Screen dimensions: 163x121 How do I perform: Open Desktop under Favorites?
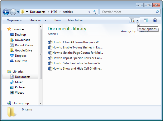tap(20, 35)
